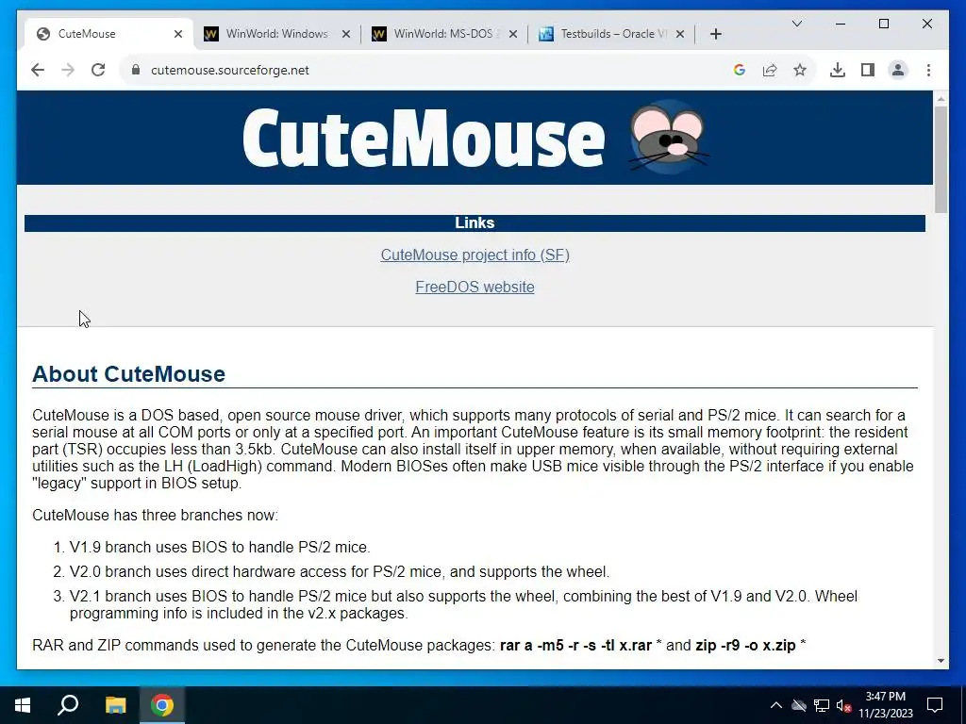
Task: Share this page using share icon
Action: point(770,70)
